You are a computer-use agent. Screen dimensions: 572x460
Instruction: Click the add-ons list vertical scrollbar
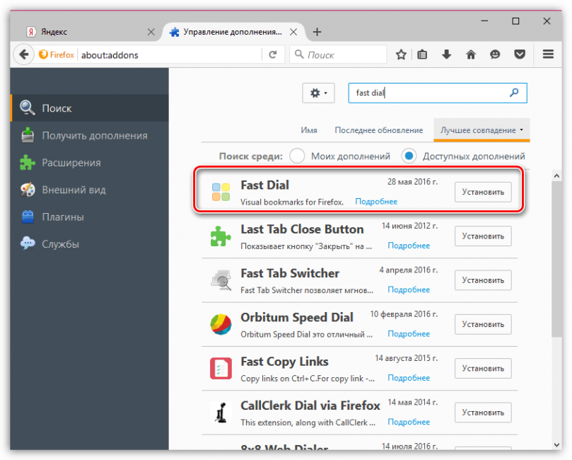coord(556,310)
